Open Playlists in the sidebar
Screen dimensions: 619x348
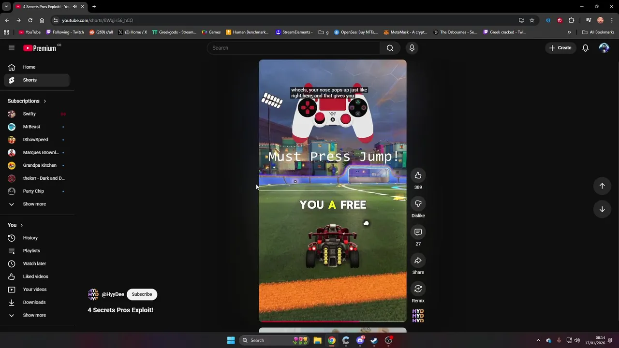[x=37, y=251]
